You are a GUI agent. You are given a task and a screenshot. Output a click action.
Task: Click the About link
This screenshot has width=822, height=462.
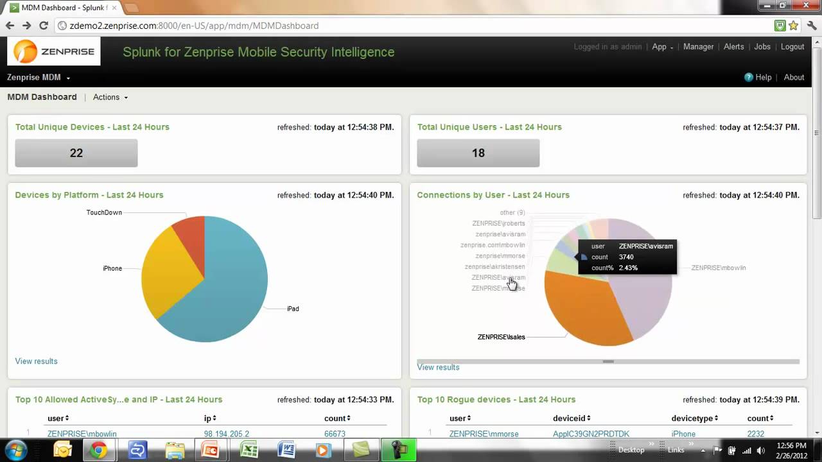coord(794,78)
